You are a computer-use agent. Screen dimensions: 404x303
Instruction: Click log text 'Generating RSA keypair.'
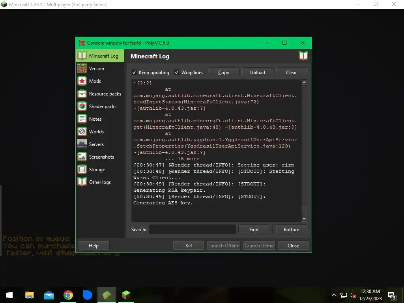[169, 190]
